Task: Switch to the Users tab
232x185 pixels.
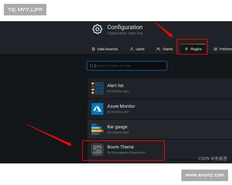Action: pos(137,49)
